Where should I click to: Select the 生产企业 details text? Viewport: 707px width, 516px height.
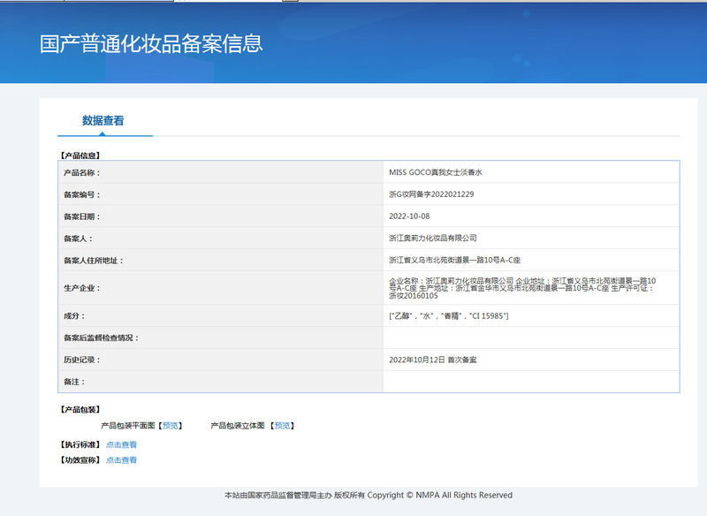point(522,288)
